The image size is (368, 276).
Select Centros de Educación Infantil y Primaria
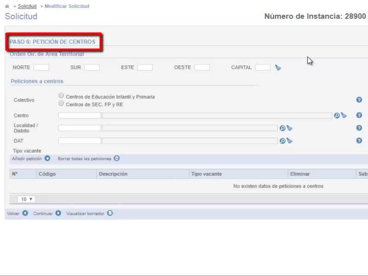click(x=61, y=96)
